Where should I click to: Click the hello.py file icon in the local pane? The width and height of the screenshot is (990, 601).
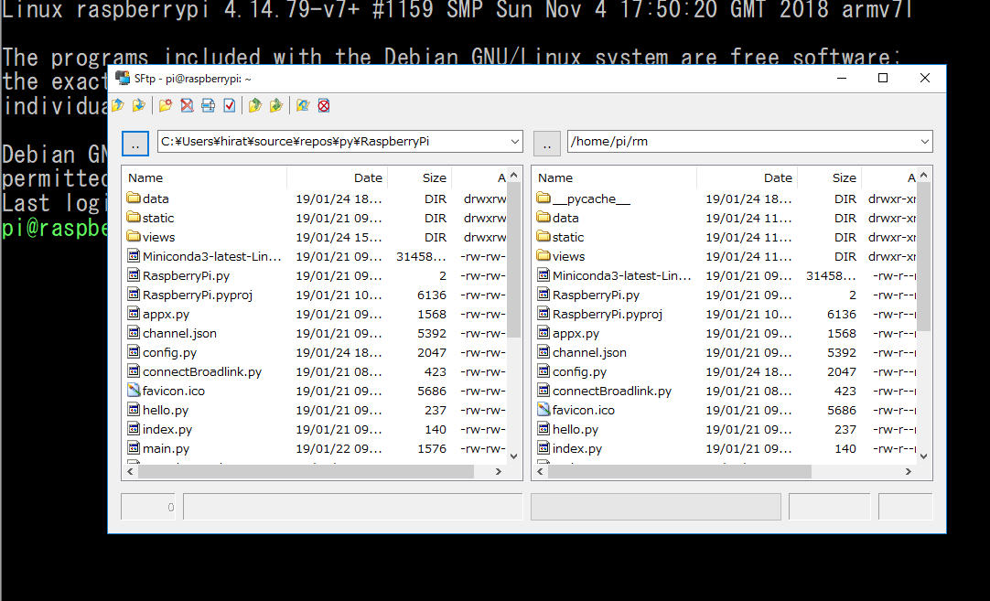click(x=134, y=410)
